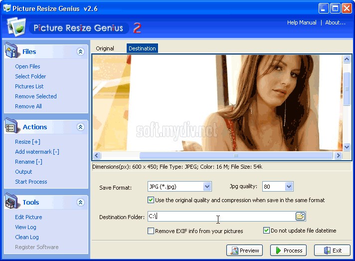Viewport: 355px width, 261px height.
Task: Go to Output settings
Action: (x=23, y=172)
